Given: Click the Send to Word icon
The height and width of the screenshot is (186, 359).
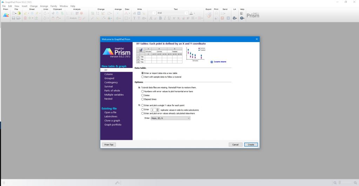Looking at the screenshot, I should pyautogui.click(x=228, y=18).
